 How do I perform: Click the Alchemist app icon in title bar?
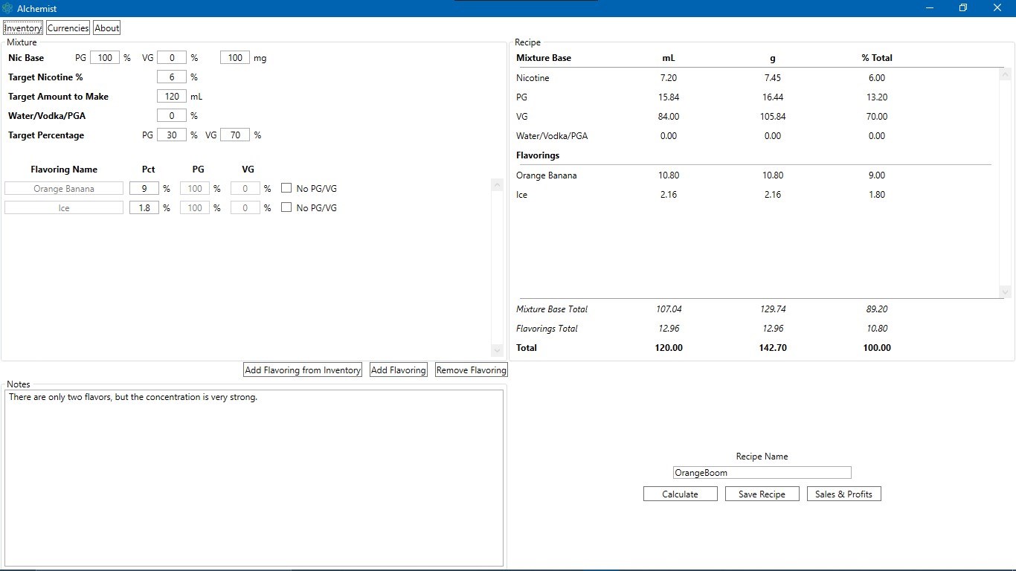[7, 8]
